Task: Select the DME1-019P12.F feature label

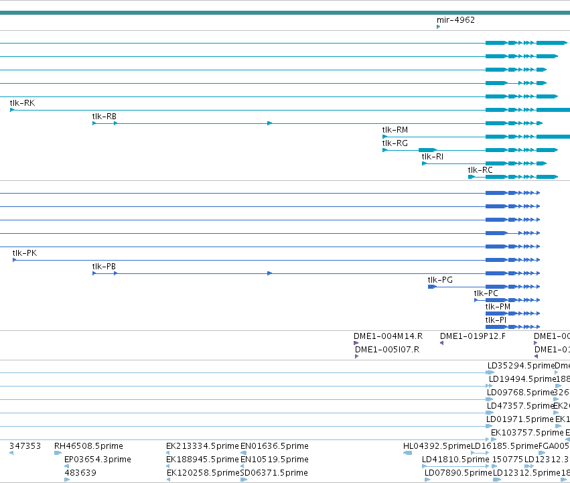Action: click(x=473, y=336)
